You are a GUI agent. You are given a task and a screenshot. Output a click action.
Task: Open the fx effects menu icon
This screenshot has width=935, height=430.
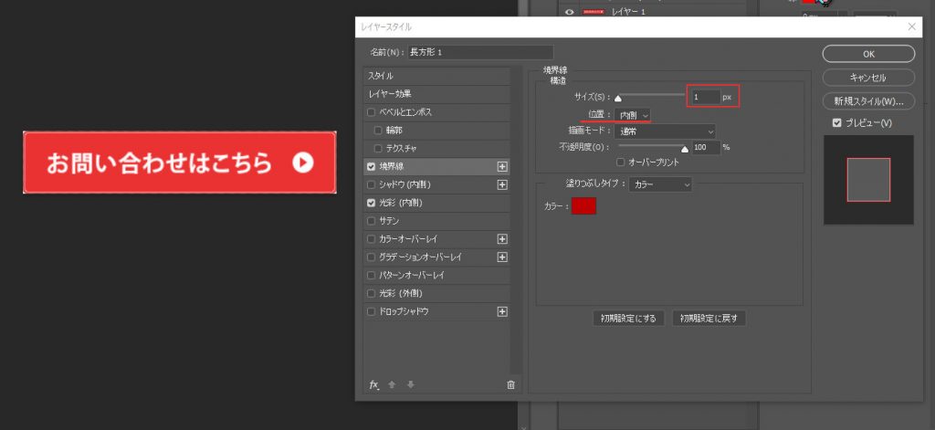pos(373,384)
